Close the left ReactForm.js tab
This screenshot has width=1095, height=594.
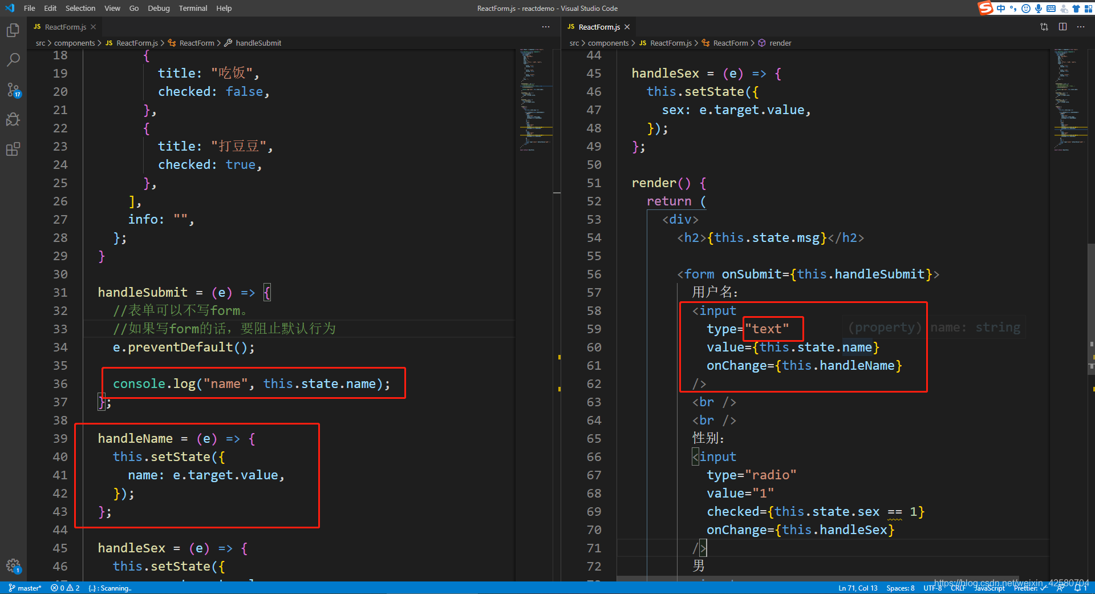pos(94,27)
